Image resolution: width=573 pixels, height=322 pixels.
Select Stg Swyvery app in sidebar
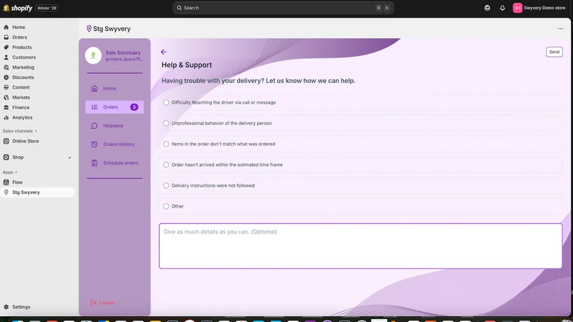tap(37, 192)
